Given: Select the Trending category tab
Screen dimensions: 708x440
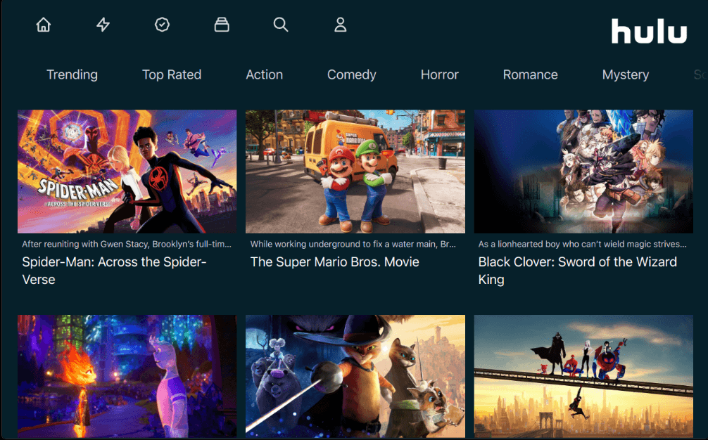Looking at the screenshot, I should tap(72, 75).
